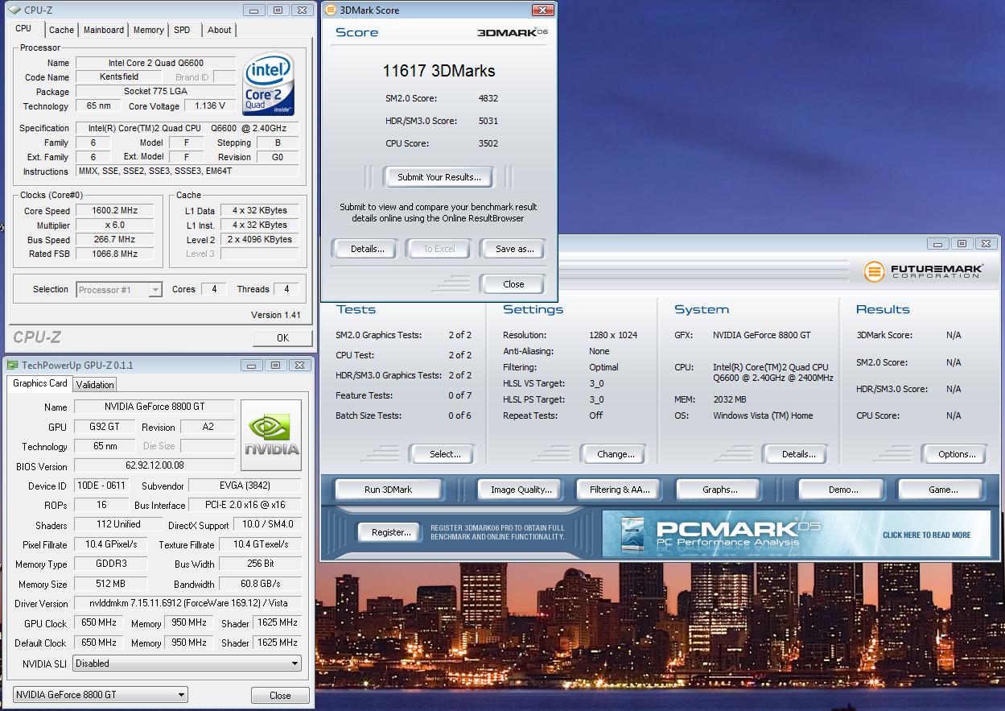Click the 3DMark06 logo in Score window
1005x711 pixels.
513,32
